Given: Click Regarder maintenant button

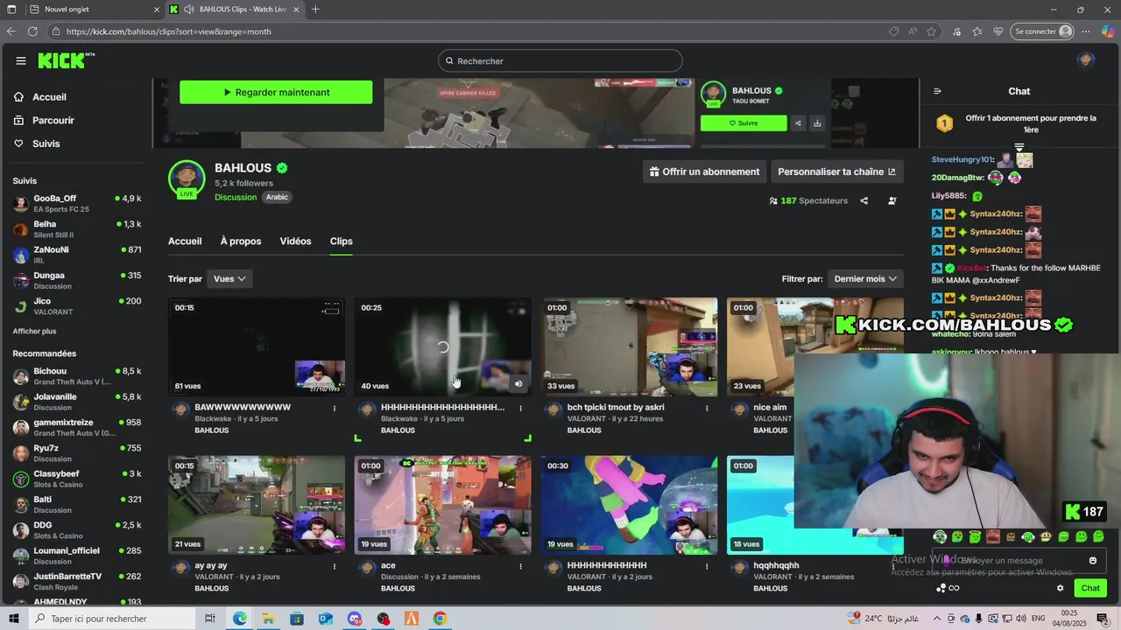Looking at the screenshot, I should tap(276, 92).
